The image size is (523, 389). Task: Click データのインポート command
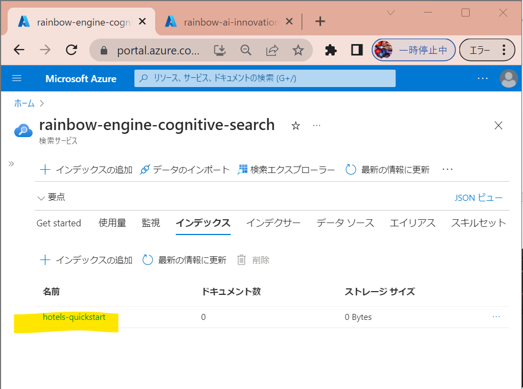point(184,170)
